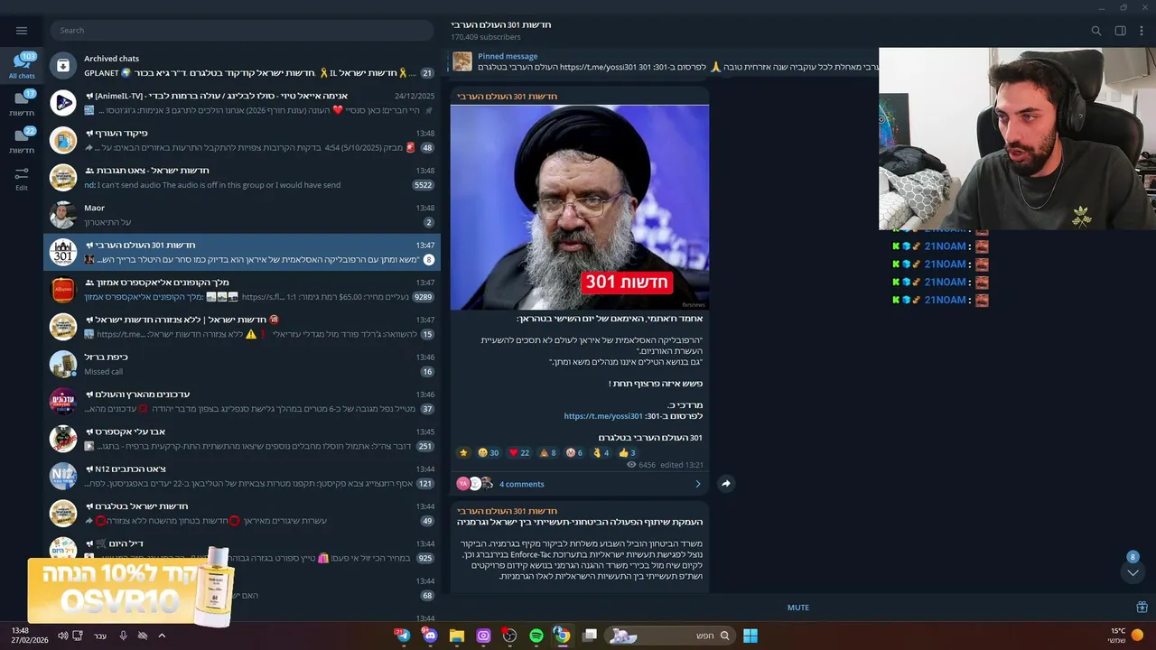Screen dimensions: 1156x650
Task: Jump to bottom via unread arrow button
Action: (1133, 572)
